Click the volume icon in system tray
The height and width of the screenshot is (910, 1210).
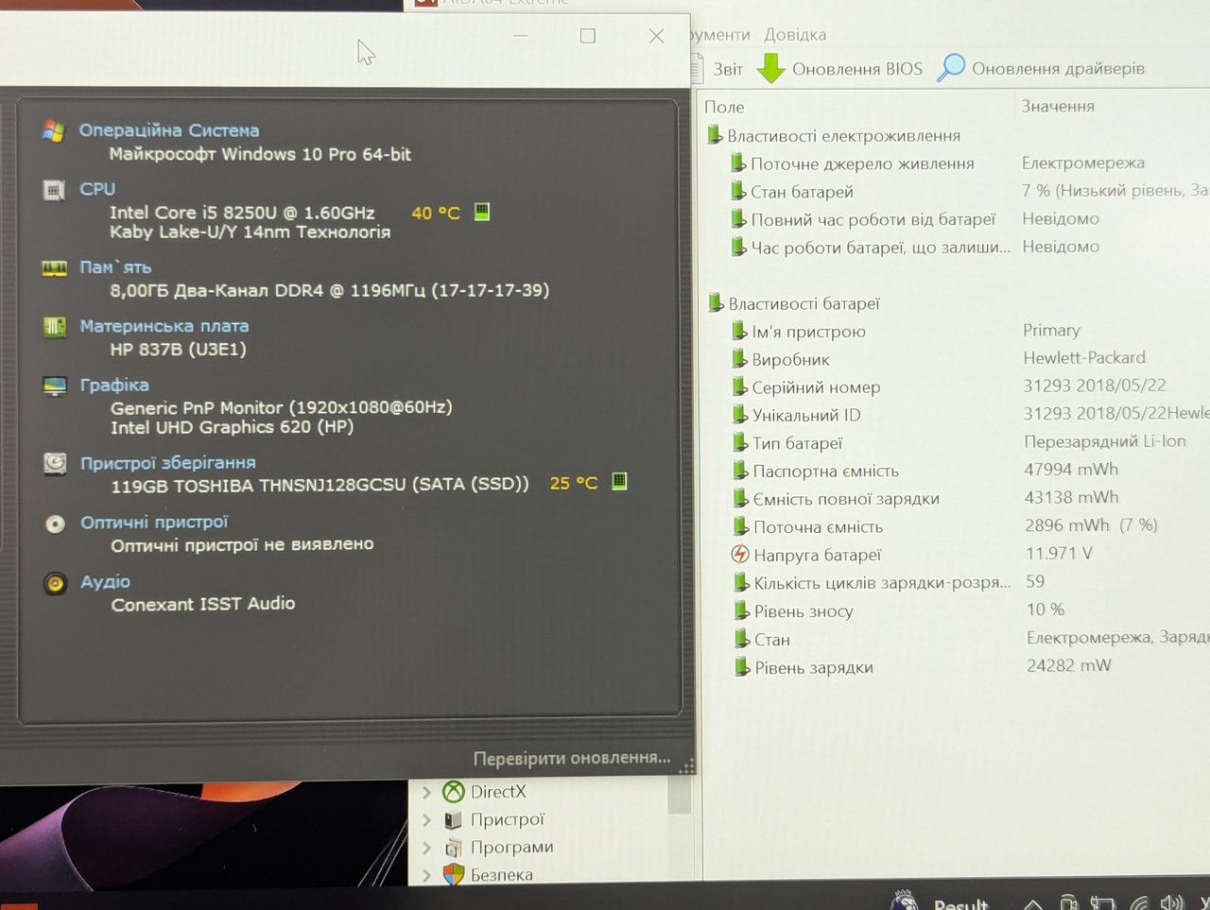[x=1171, y=903]
